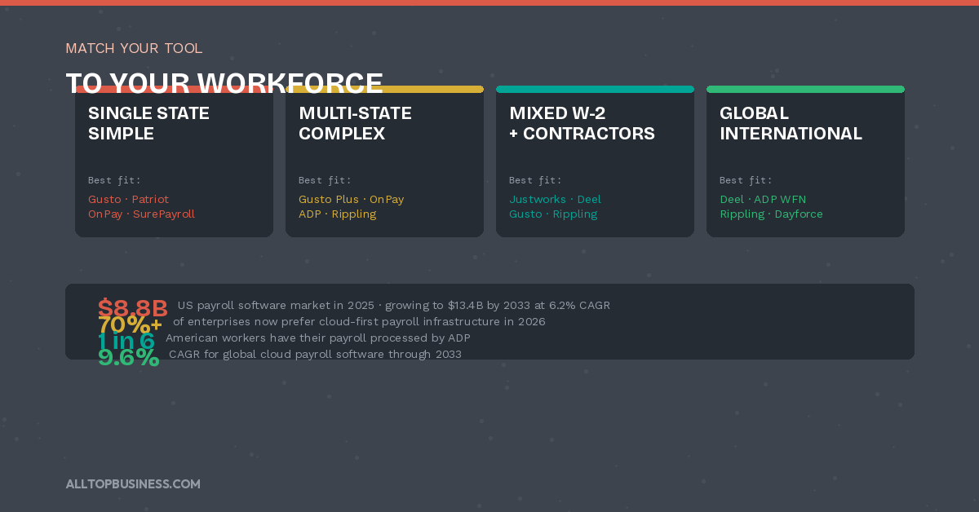Select the 'GLOBAL INTERNATIONAL' card title
This screenshot has width=979, height=512.
click(x=791, y=123)
